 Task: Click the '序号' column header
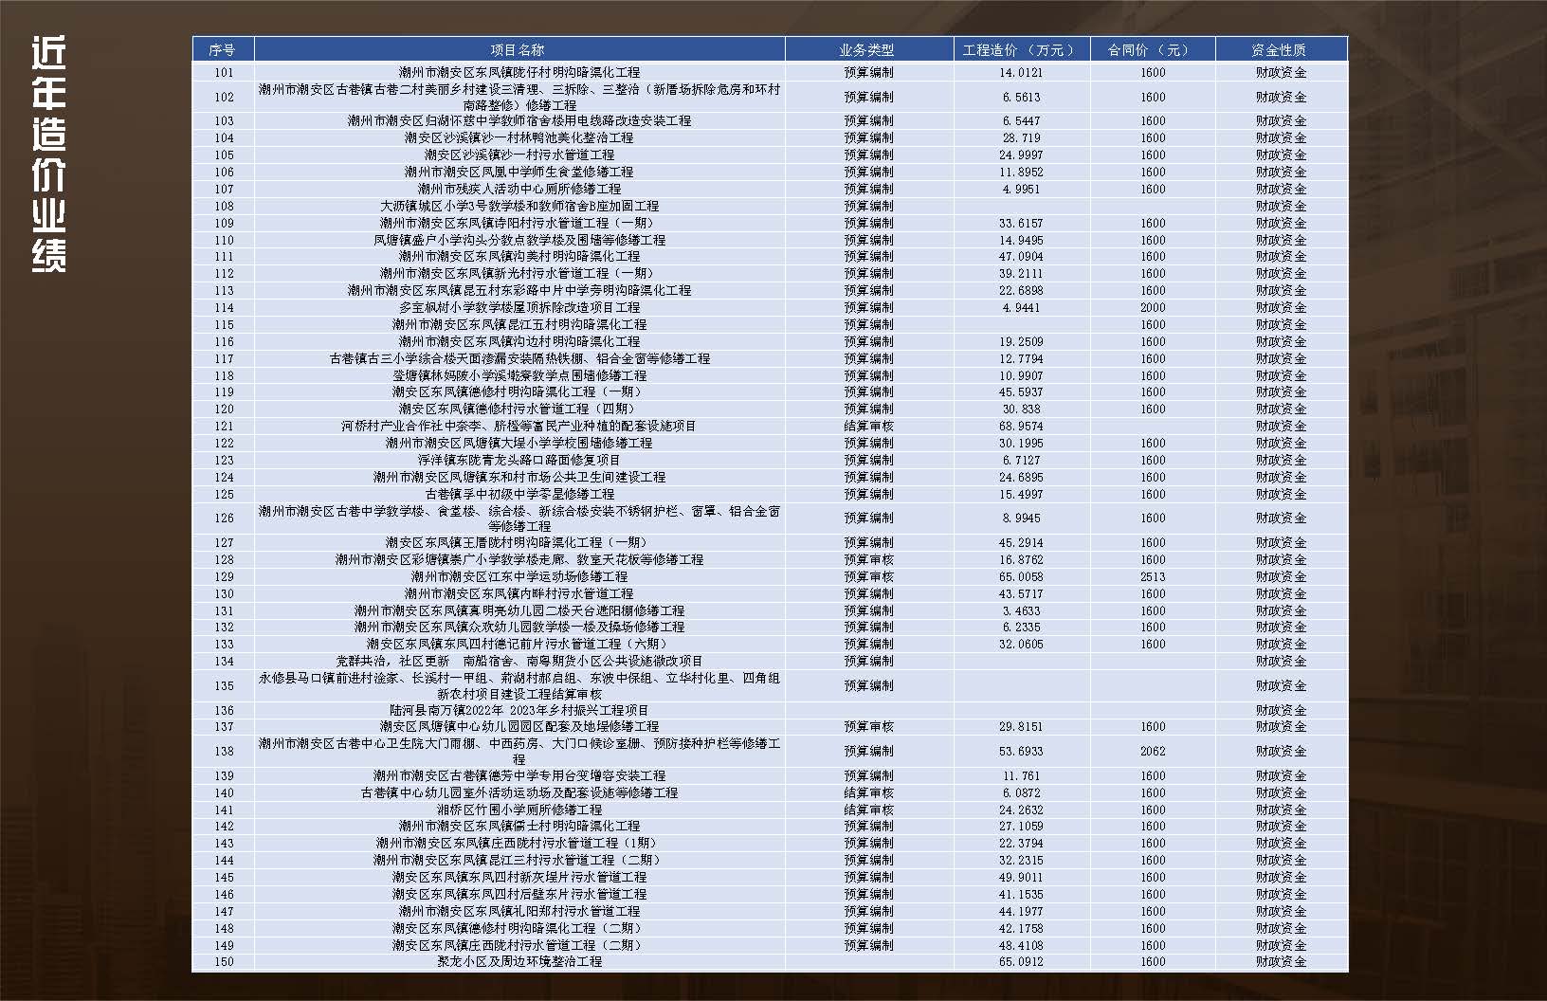coord(223,49)
